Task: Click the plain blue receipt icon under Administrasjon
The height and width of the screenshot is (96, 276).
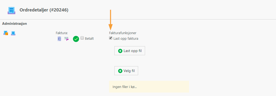Action: [x=13, y=33]
